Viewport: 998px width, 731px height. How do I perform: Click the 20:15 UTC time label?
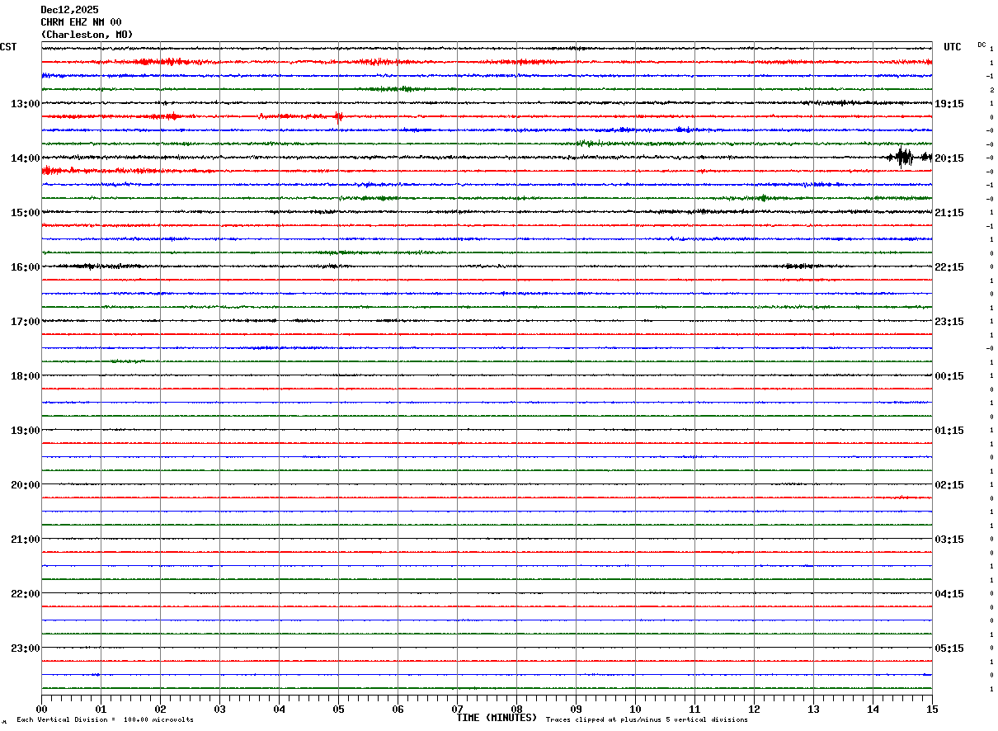click(x=949, y=158)
